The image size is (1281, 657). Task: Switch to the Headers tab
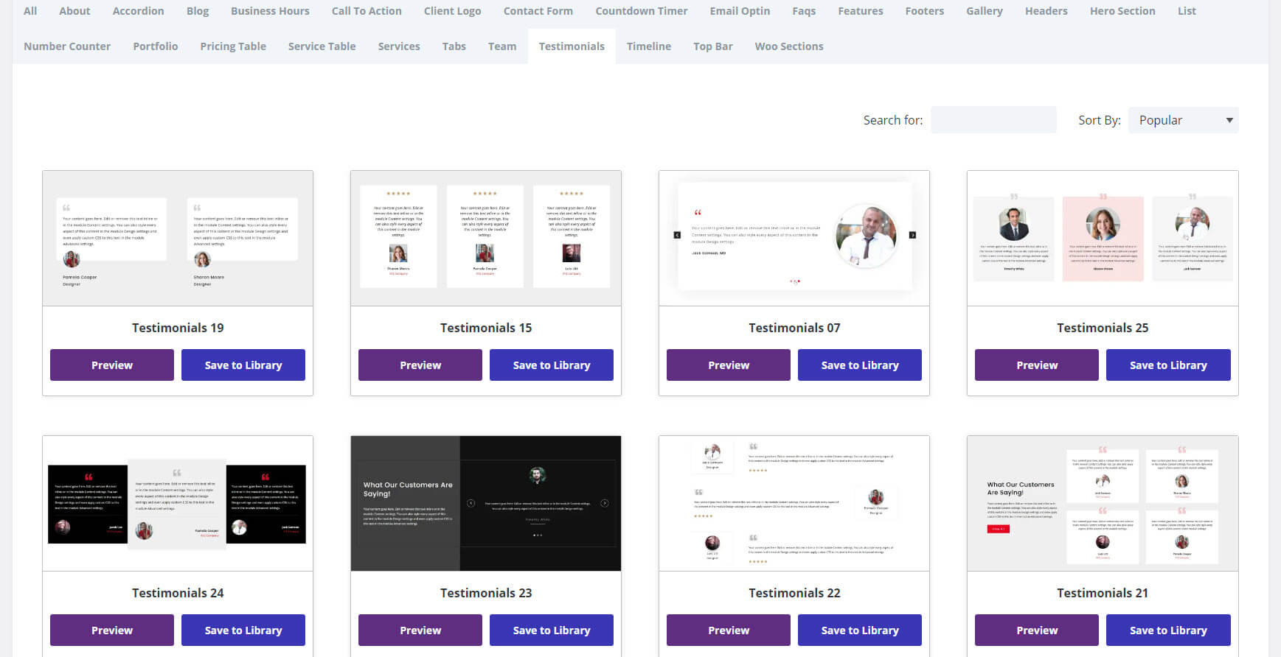click(x=1046, y=11)
